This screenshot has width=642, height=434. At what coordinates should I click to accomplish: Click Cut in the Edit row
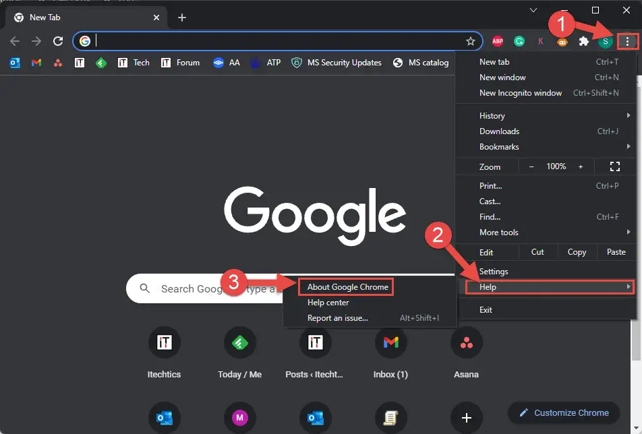click(537, 252)
